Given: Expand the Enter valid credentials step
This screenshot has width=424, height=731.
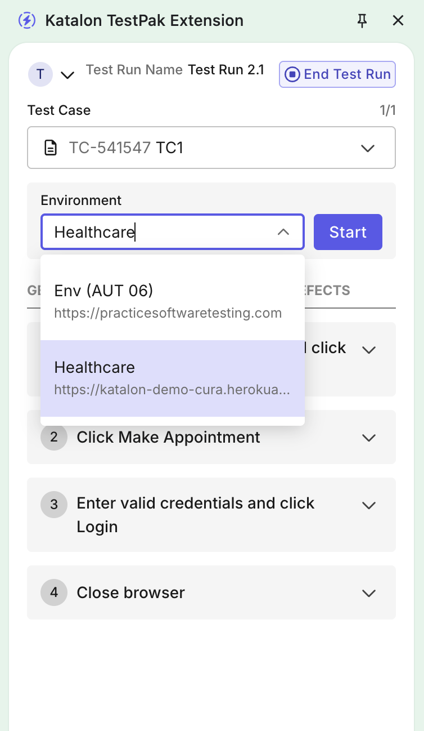Looking at the screenshot, I should 369,505.
